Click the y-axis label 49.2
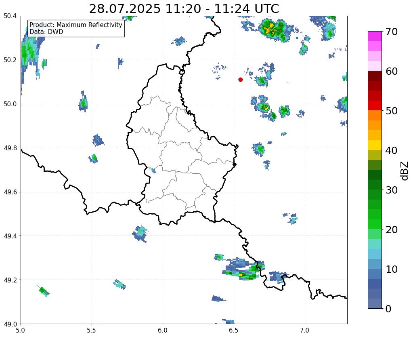Screen dimensions: 413x337 point(10,280)
